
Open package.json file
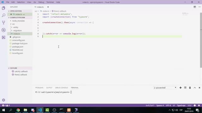(x=18, y=47)
